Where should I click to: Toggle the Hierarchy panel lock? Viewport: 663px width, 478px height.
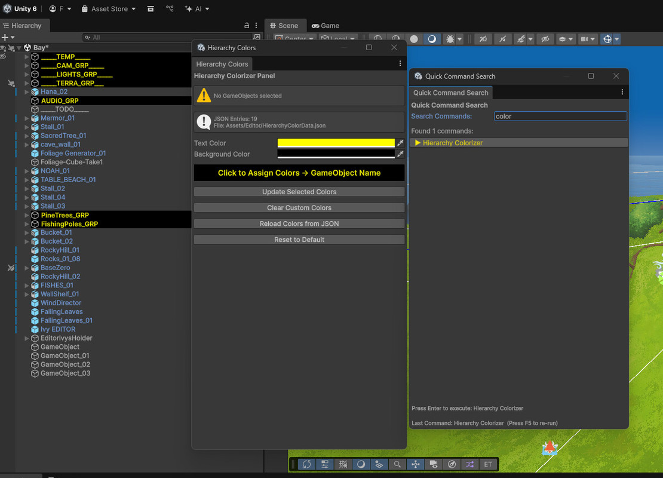pos(247,26)
